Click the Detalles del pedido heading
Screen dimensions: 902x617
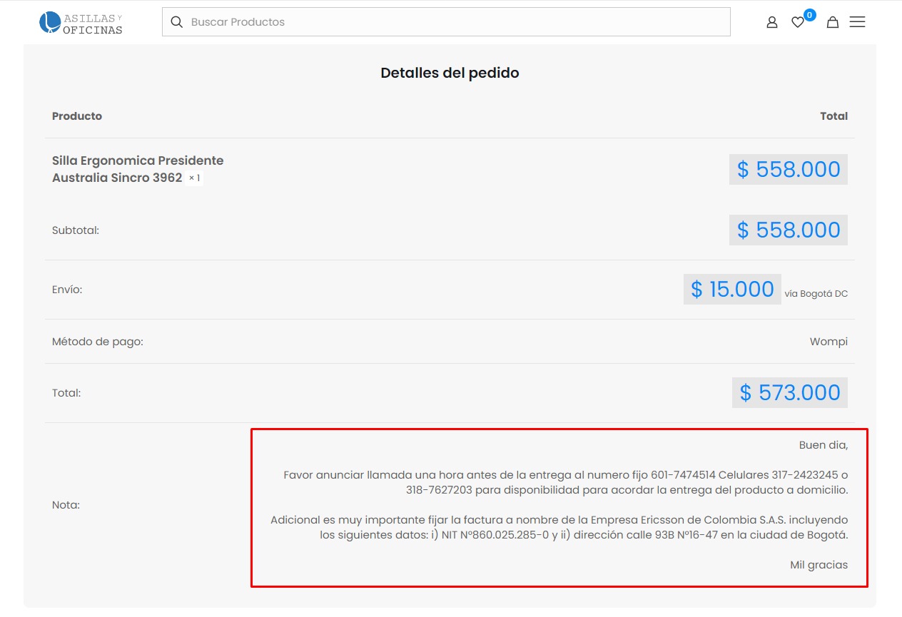point(450,73)
